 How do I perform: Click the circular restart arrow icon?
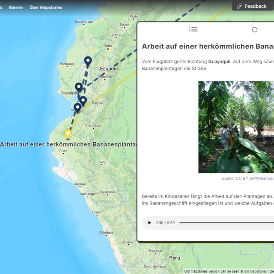point(254,30)
